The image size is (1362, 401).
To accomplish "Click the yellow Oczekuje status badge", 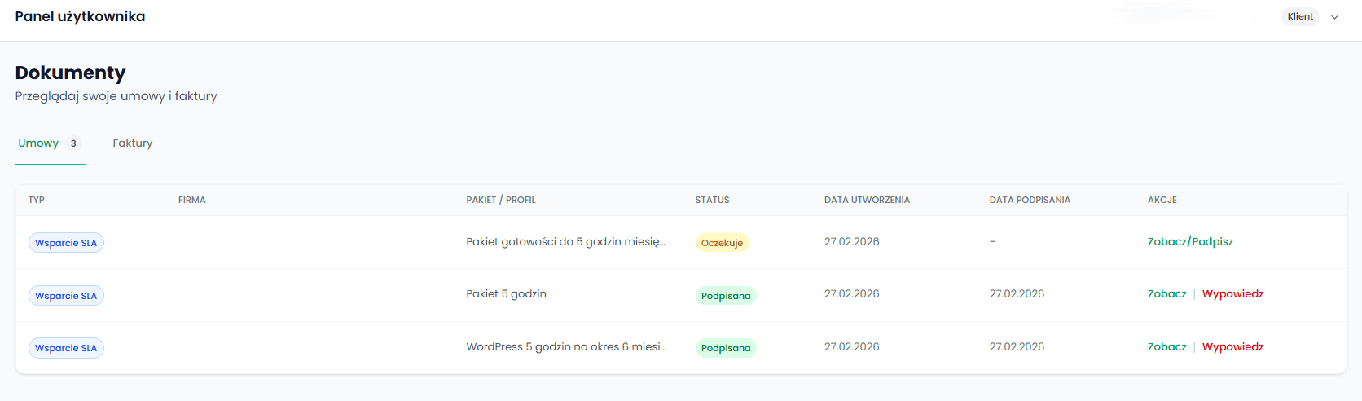I will pos(722,243).
